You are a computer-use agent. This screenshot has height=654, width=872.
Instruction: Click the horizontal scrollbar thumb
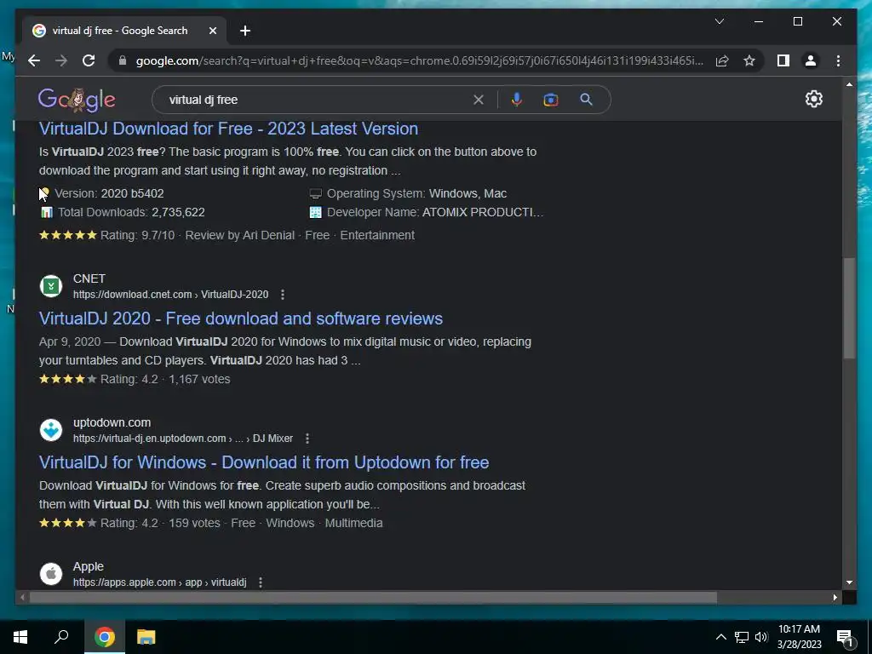coord(373,597)
